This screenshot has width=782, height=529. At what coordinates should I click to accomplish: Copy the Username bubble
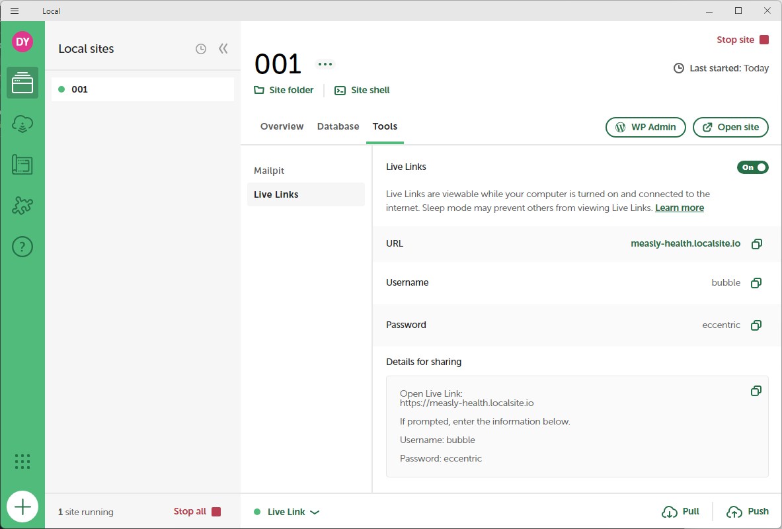(x=756, y=283)
